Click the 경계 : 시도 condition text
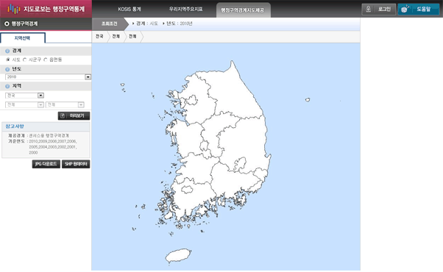This screenshot has height=272, width=443. [x=147, y=24]
